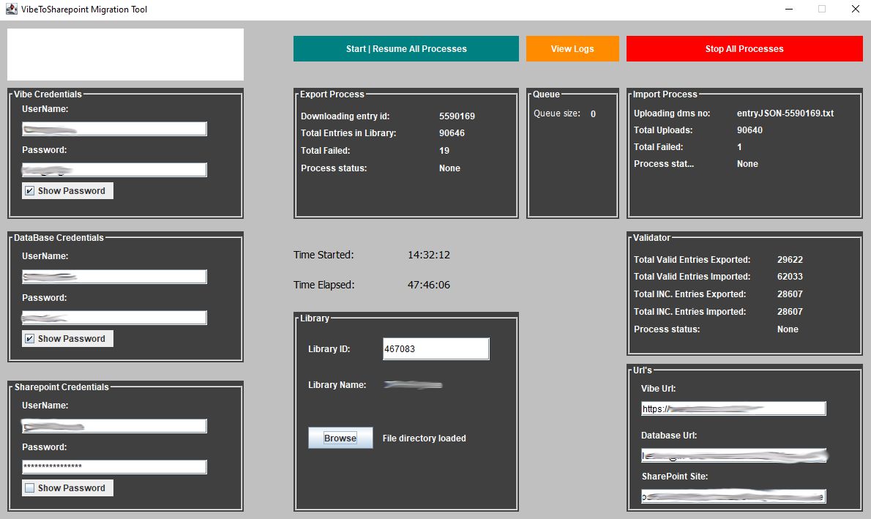The width and height of the screenshot is (871, 519).
Task: Select the DataBase Credentials UserName field
Action: [114, 277]
